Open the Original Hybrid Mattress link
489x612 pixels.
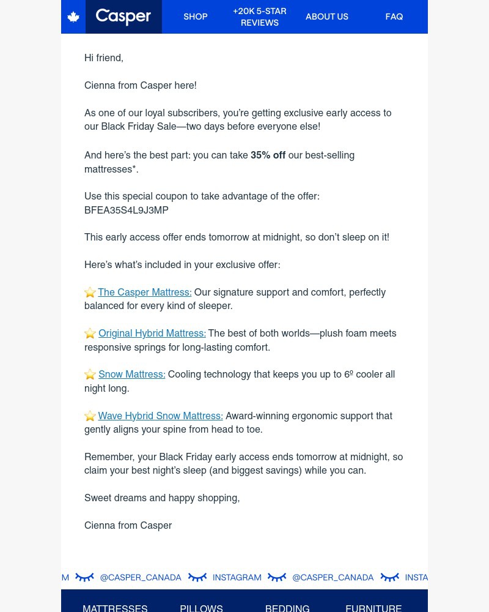click(x=152, y=334)
